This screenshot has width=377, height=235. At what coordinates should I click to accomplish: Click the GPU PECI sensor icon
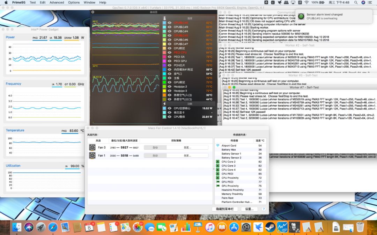217,182
